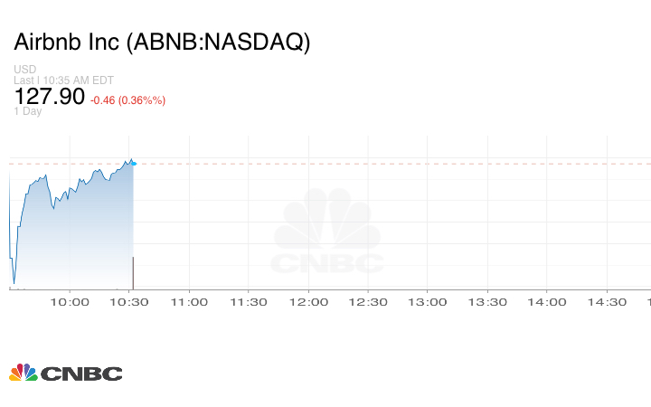Click the 12:00 time axis label
The height and width of the screenshot is (407, 651).
click(308, 302)
